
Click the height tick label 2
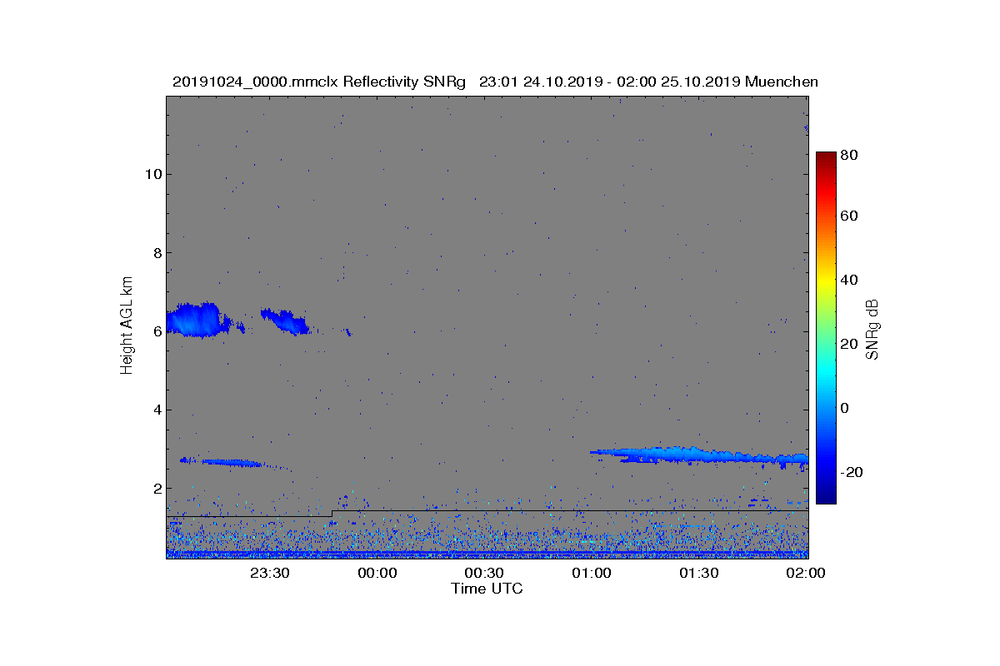tap(156, 488)
